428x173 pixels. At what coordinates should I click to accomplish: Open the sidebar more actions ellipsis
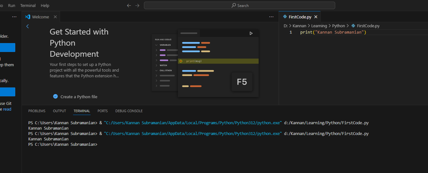coord(14,17)
